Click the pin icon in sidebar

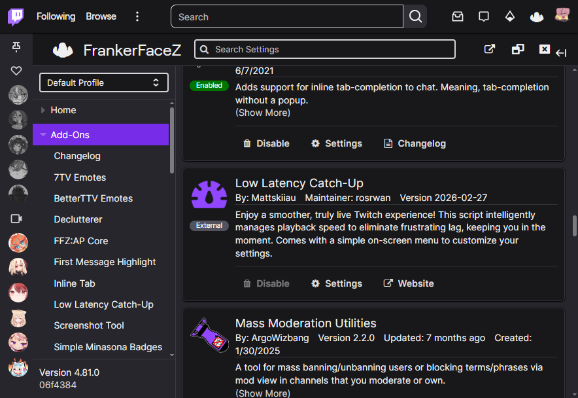[x=16, y=46]
